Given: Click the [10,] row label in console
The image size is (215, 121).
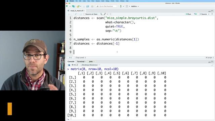Looking at the screenshot, I should [x=72, y=115].
